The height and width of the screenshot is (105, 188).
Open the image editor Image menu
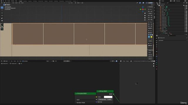(127, 61)
